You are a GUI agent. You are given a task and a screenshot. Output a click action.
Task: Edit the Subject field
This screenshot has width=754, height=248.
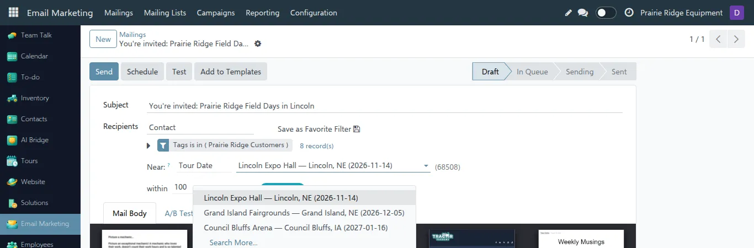(x=385, y=106)
